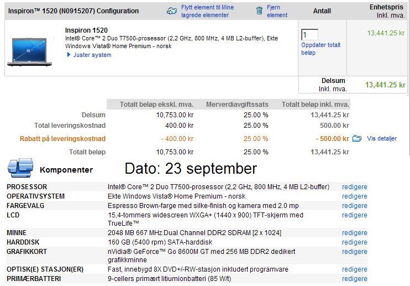410x286 pixels.
Task: Click the Antall column header
Action: click(322, 11)
